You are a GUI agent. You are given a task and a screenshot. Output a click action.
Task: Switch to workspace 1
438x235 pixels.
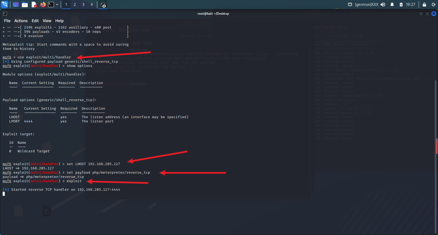[66, 5]
